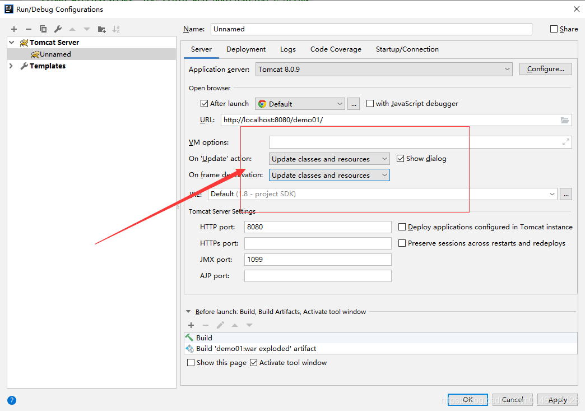585x411 pixels.
Task: Browse URL with the folder icon
Action: tap(564, 120)
